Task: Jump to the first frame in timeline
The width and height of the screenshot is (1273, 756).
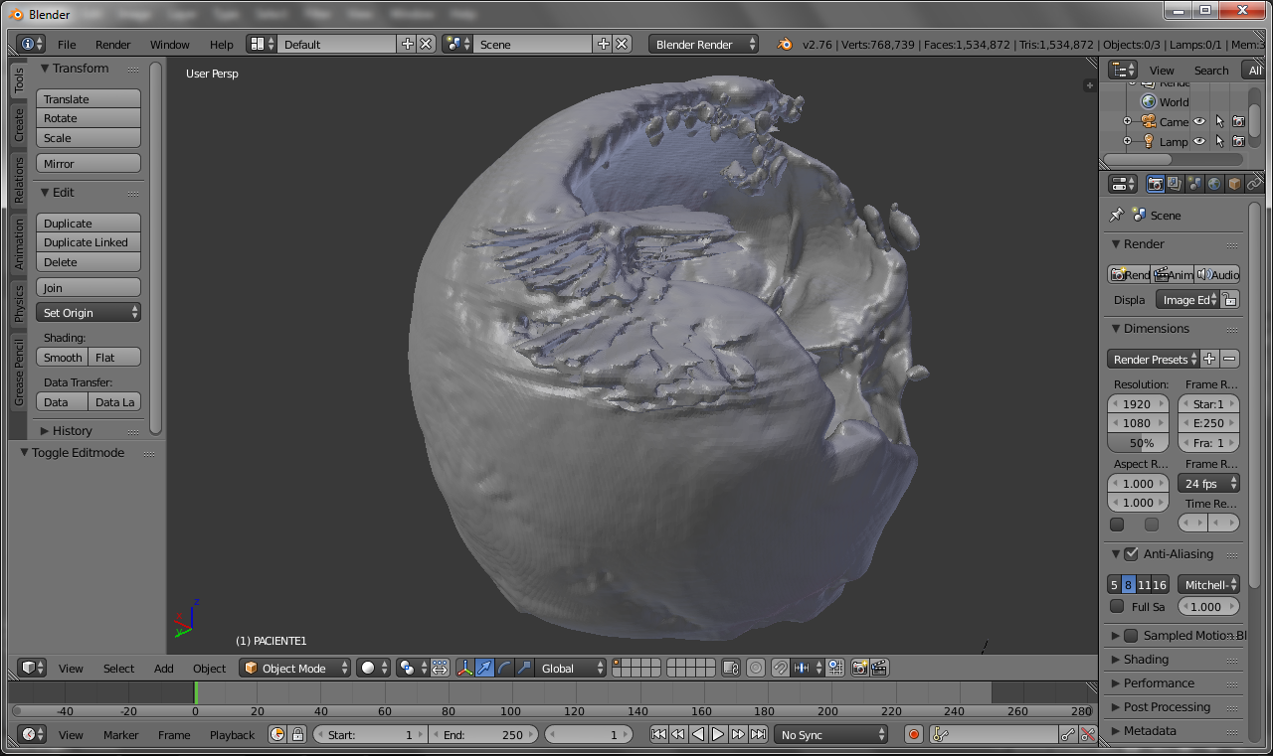Action: click(658, 735)
